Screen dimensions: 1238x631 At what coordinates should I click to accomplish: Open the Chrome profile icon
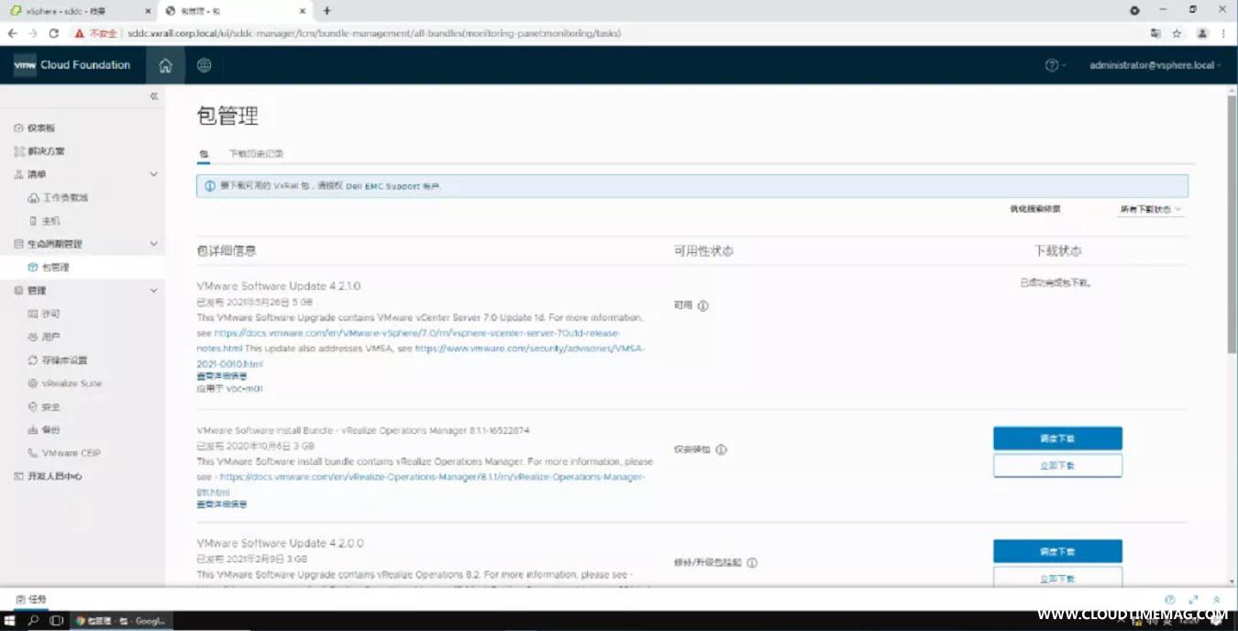coord(1201,33)
